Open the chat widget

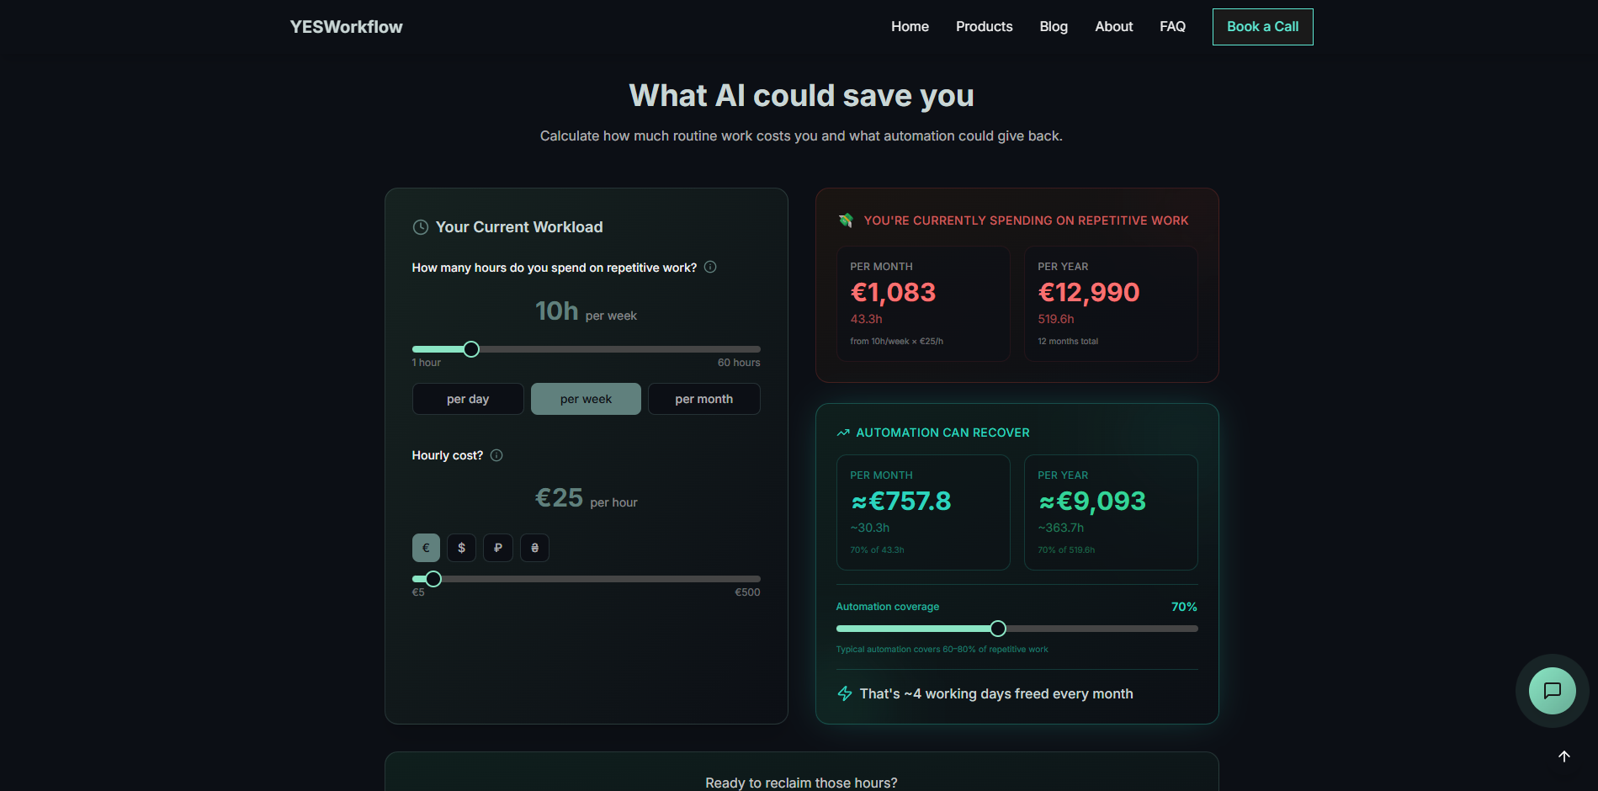tap(1551, 691)
